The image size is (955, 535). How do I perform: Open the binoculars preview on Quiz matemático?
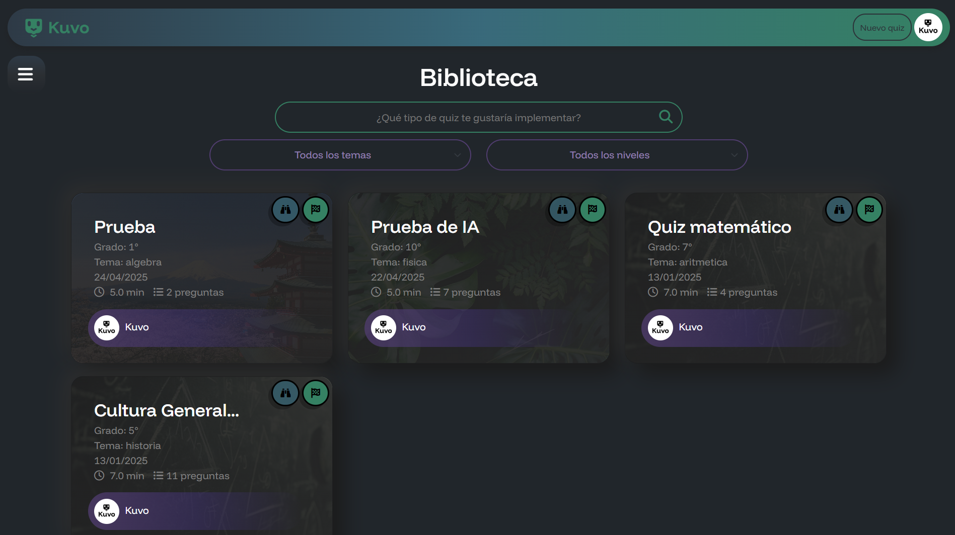tap(839, 210)
